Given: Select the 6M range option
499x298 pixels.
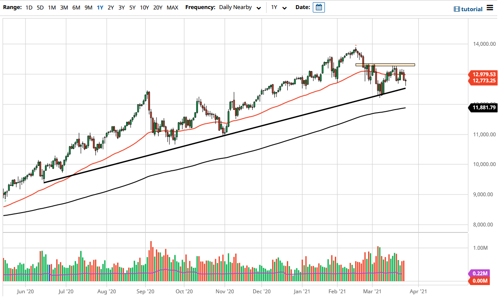Looking at the screenshot, I should pyautogui.click(x=76, y=7).
